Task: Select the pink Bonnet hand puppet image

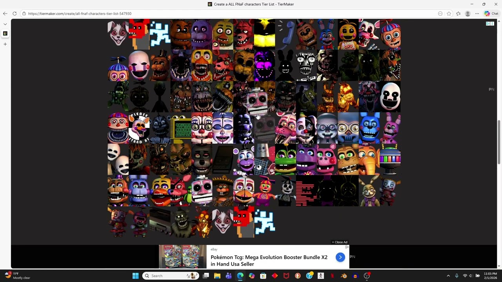Action: tap(390, 128)
